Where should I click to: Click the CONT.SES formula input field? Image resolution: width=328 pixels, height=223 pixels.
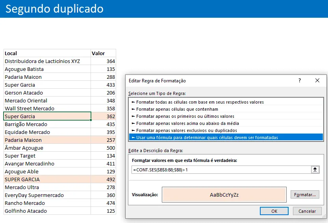[x=221, y=169]
